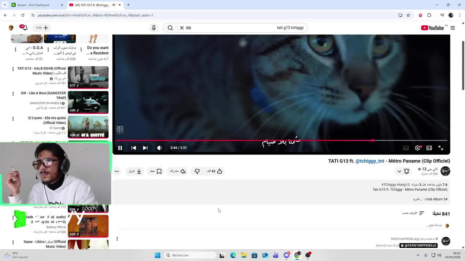
Task: Open El Castro - Elle m'a quitté title
Action: (47, 120)
